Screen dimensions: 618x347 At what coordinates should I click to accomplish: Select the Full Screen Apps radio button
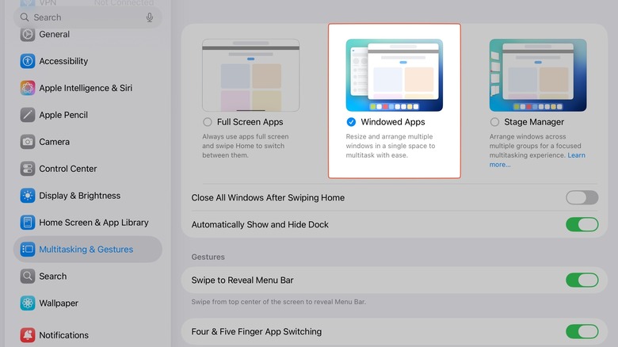[x=208, y=122]
